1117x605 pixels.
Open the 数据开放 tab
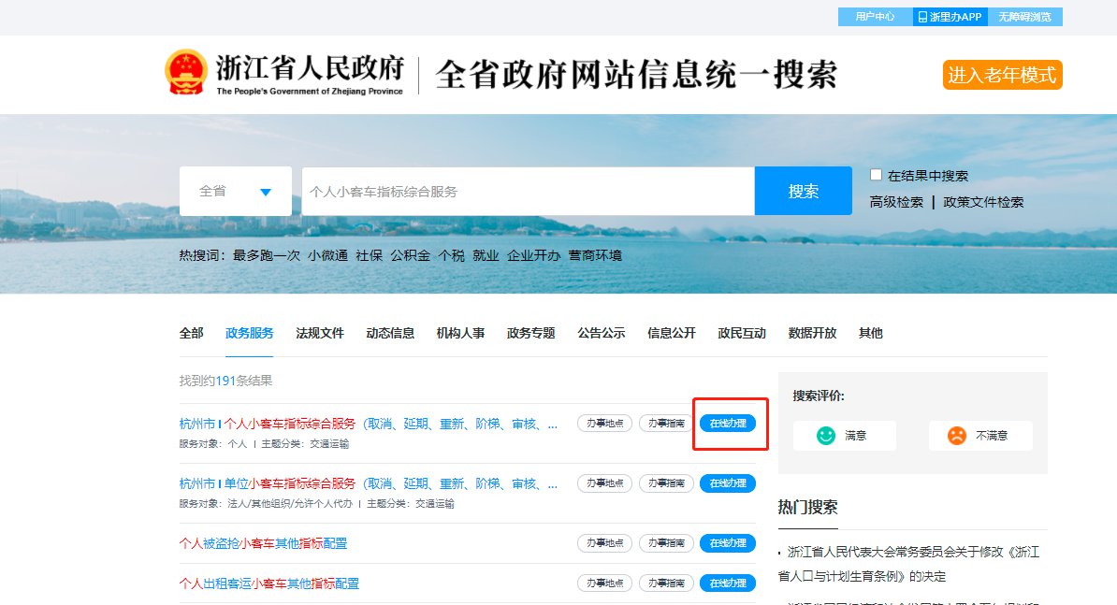point(812,333)
